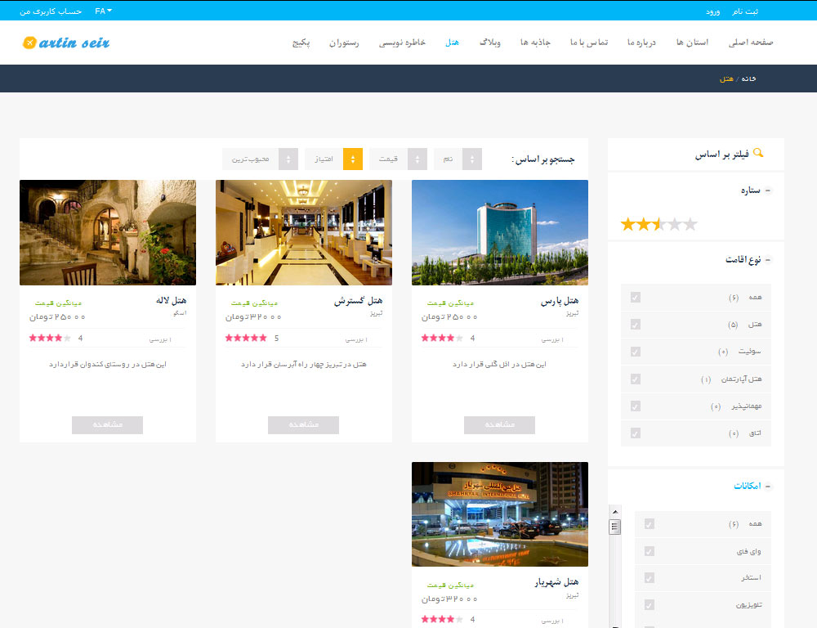Click the امکانات list scrollbar handle

point(615,527)
